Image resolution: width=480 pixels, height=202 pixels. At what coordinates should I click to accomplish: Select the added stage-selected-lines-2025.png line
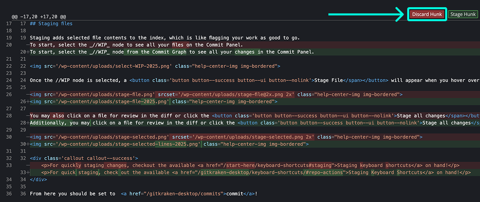coord(168,144)
